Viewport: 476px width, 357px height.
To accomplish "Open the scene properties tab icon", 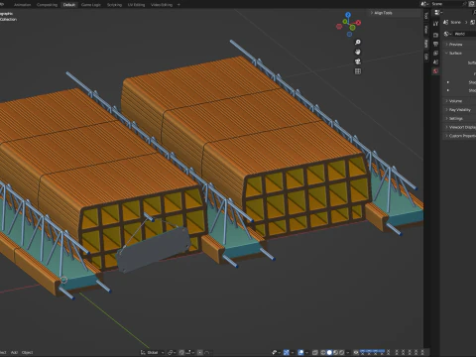I will (x=435, y=61).
